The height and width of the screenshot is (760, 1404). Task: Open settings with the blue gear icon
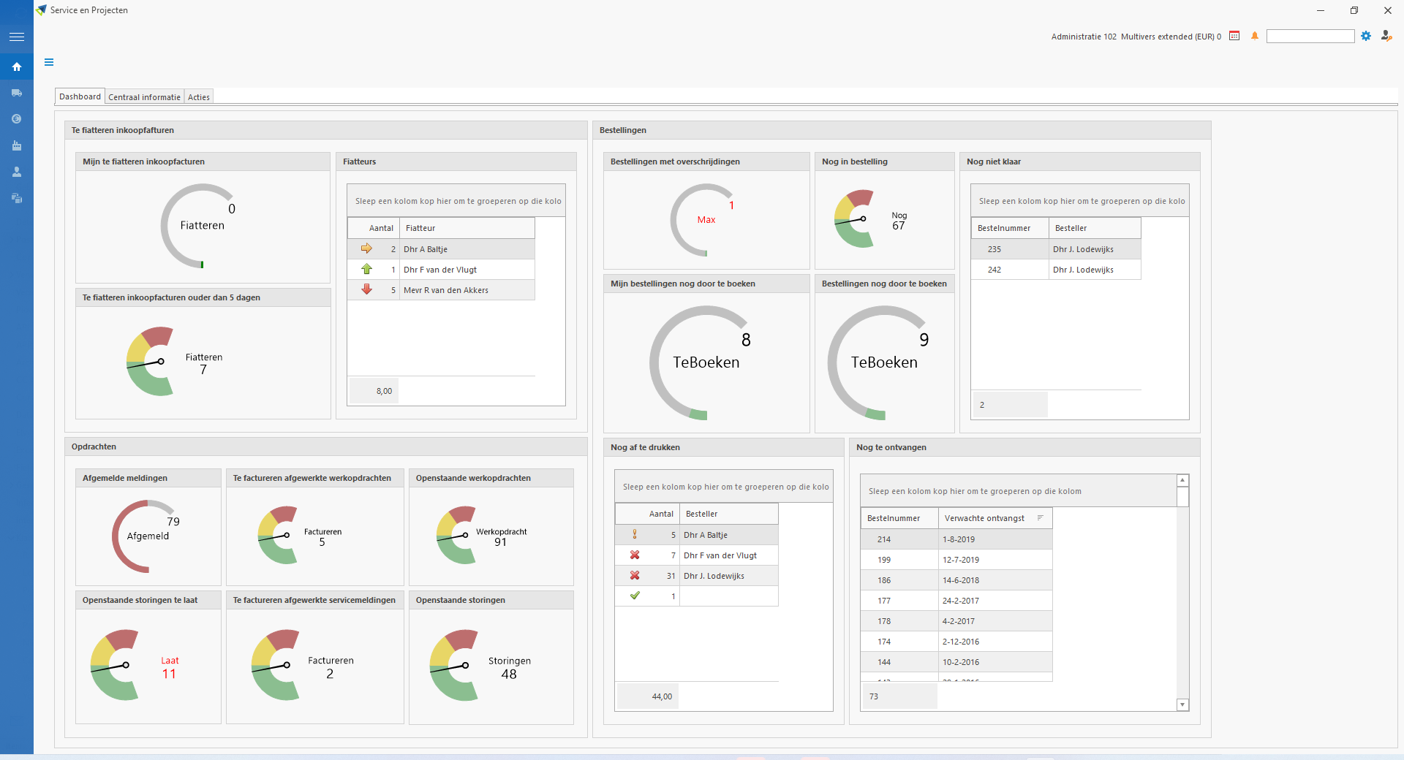tap(1366, 36)
